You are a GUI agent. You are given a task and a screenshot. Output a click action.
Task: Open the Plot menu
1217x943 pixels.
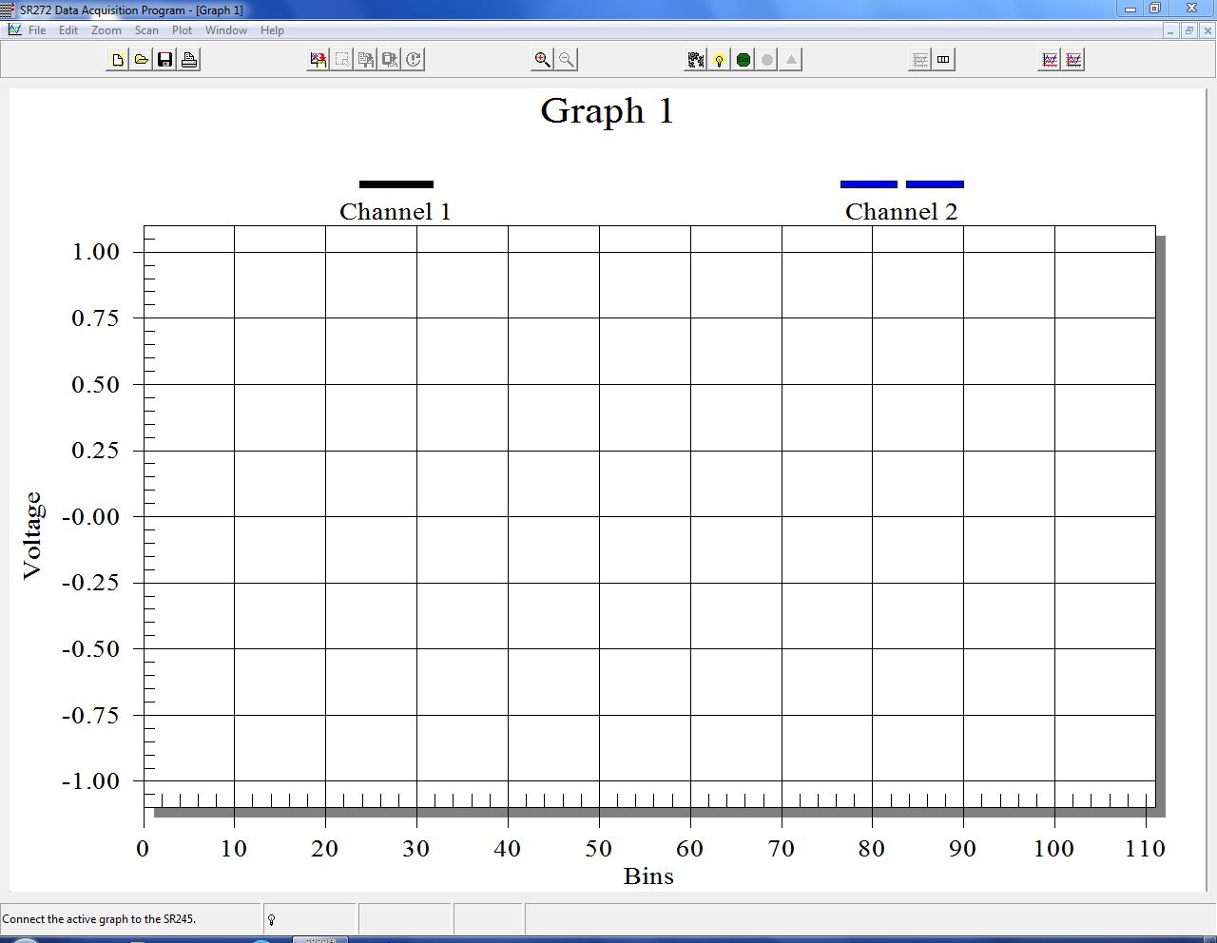click(182, 30)
